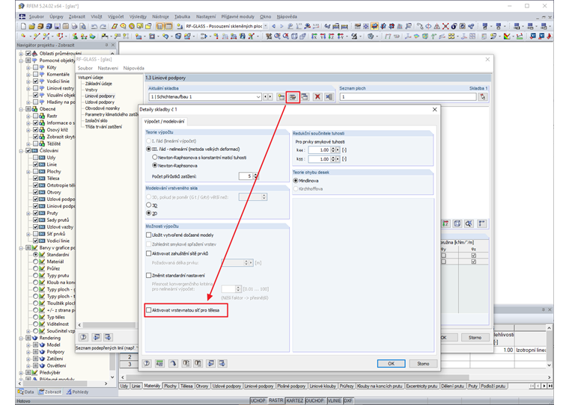Click next module arrow in main toolbar
Viewport: 569px width, 405px height.
point(282,26)
